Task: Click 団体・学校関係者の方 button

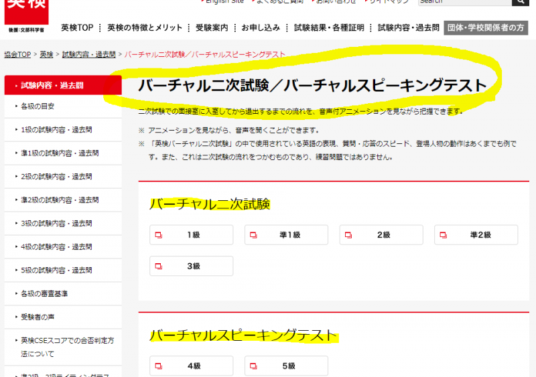Action: coord(486,27)
